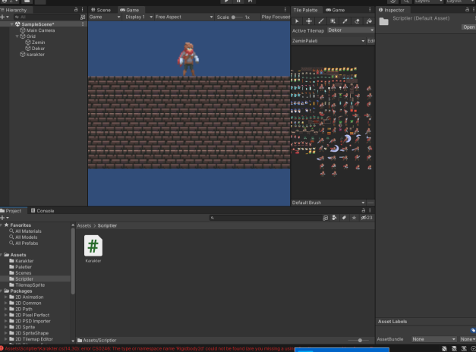Click the Open button in Inspector

pos(468,27)
